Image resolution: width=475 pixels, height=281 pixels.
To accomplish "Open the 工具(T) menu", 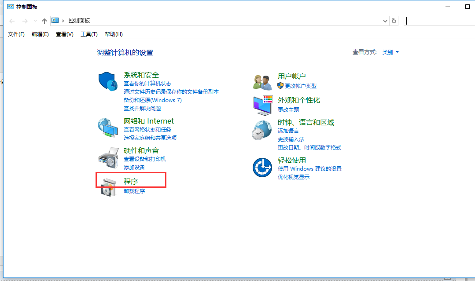I will tap(89, 34).
